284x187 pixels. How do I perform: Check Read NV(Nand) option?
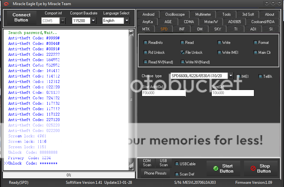tap(145, 62)
